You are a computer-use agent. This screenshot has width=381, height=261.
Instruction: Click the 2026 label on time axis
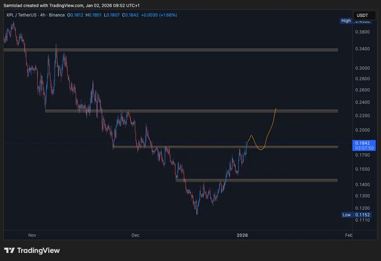(x=242, y=235)
